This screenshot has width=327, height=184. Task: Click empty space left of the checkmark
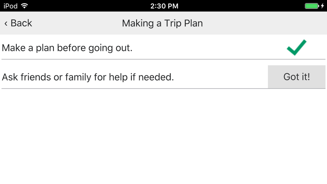click(209, 47)
